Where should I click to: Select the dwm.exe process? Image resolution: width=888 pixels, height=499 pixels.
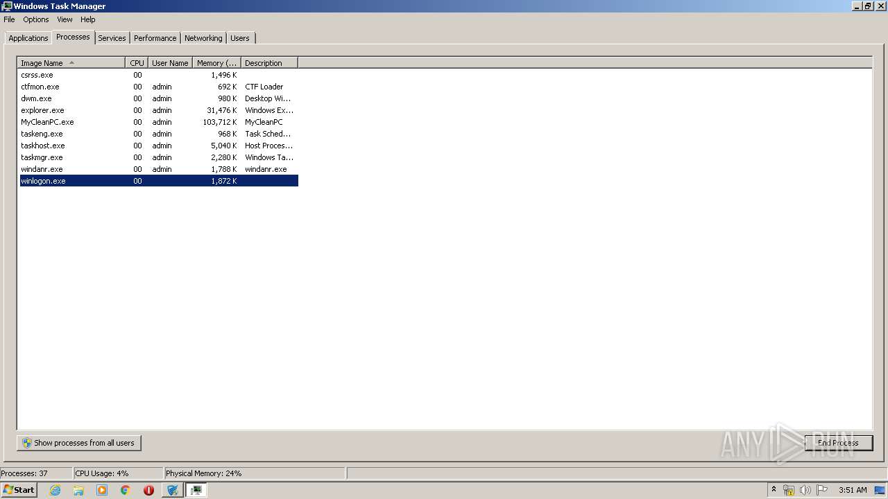159,98
